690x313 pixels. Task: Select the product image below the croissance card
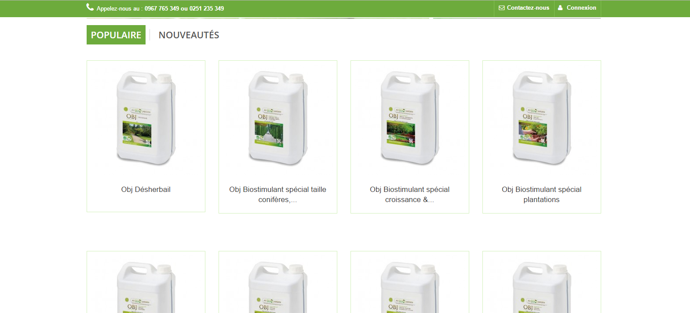(x=410, y=286)
